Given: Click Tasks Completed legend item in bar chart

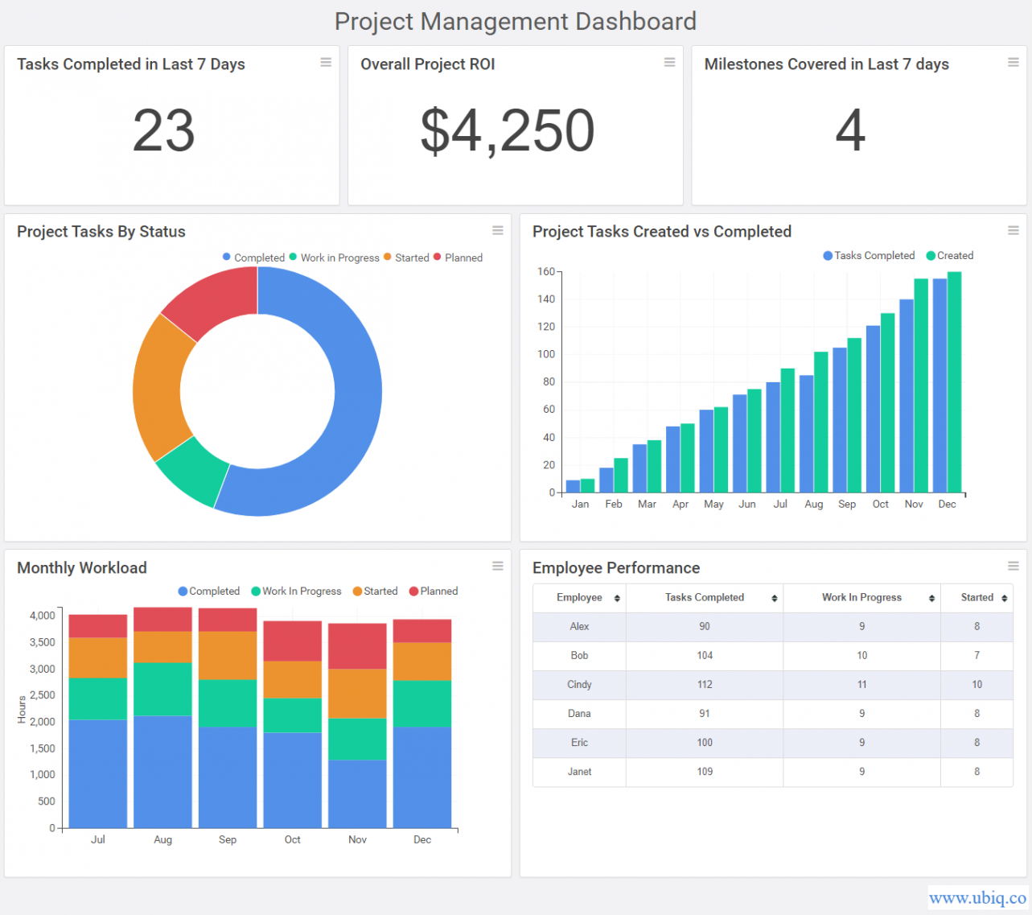Looking at the screenshot, I should 869,256.
